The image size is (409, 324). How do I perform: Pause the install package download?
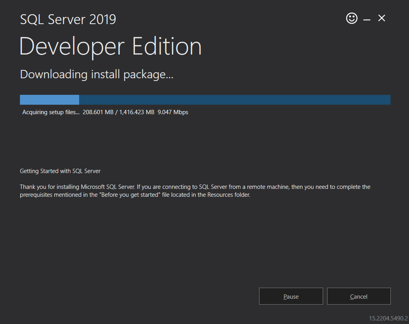click(291, 296)
